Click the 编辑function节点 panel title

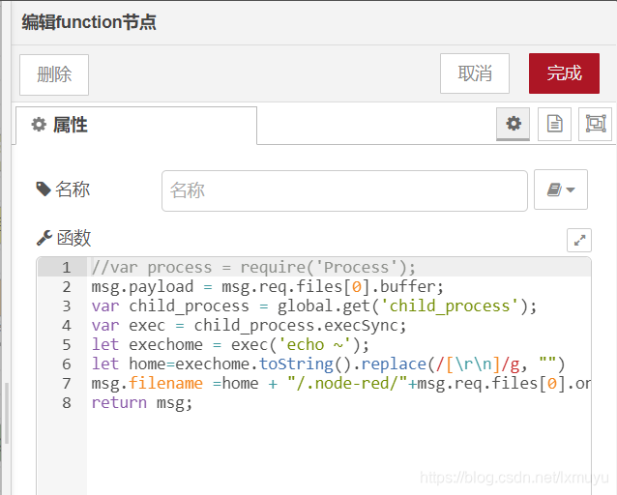[89, 22]
